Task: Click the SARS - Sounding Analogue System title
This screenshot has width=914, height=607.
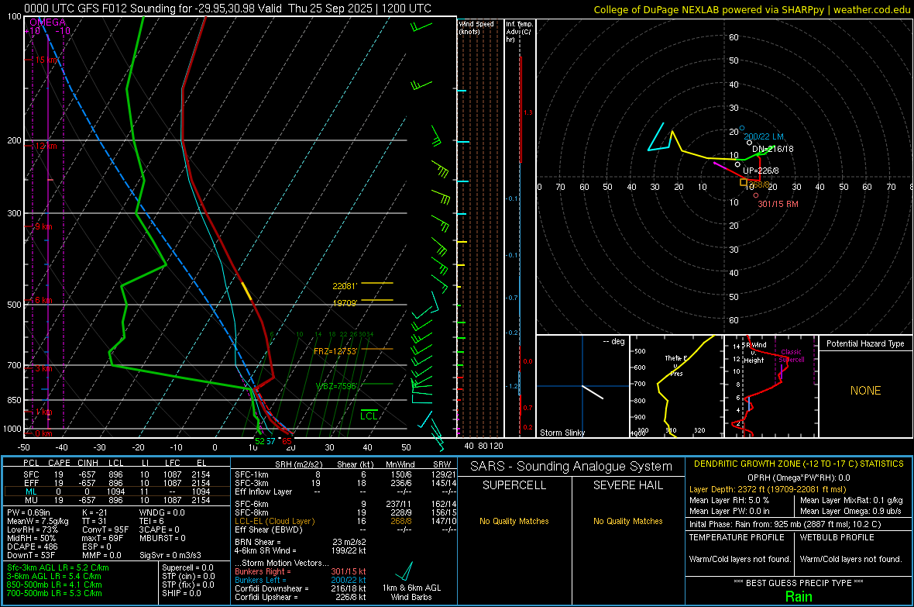Action: point(572,467)
